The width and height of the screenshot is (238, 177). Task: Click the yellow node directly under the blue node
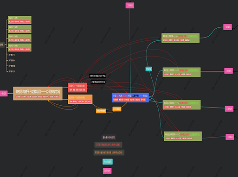click(x=117, y=109)
